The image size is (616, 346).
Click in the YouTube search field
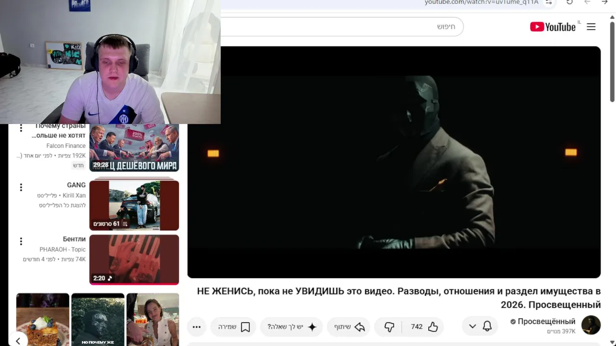tap(342, 26)
